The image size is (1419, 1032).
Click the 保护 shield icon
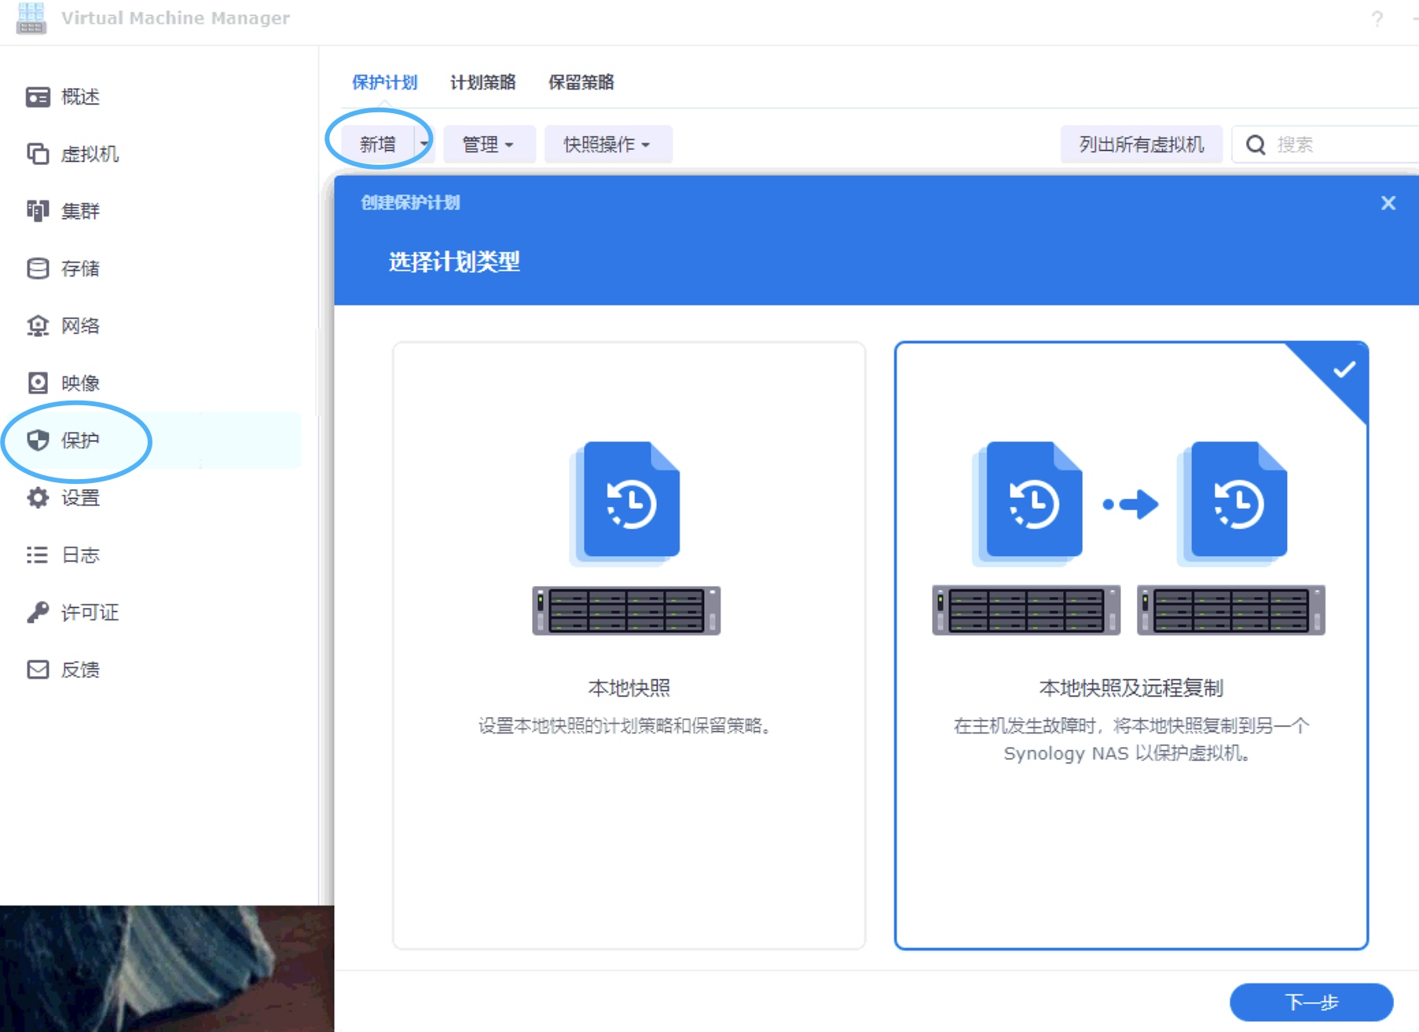(38, 441)
